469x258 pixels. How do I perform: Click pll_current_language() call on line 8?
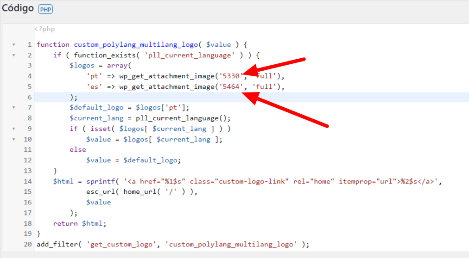[183, 118]
